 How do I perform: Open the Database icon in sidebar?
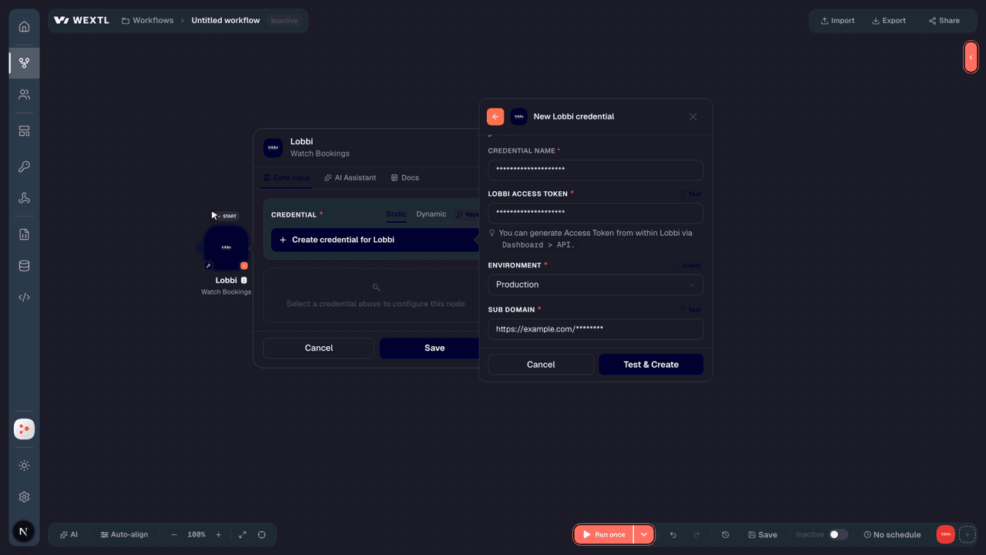click(x=24, y=266)
